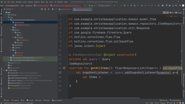Screen dimensions: 185x104
Task: Click the Rollback undo arrow icon
Action: (x=159, y=5)
